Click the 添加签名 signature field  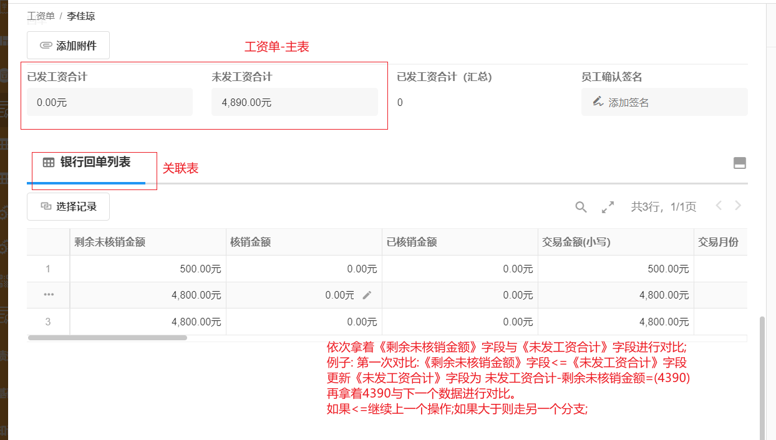[664, 102]
